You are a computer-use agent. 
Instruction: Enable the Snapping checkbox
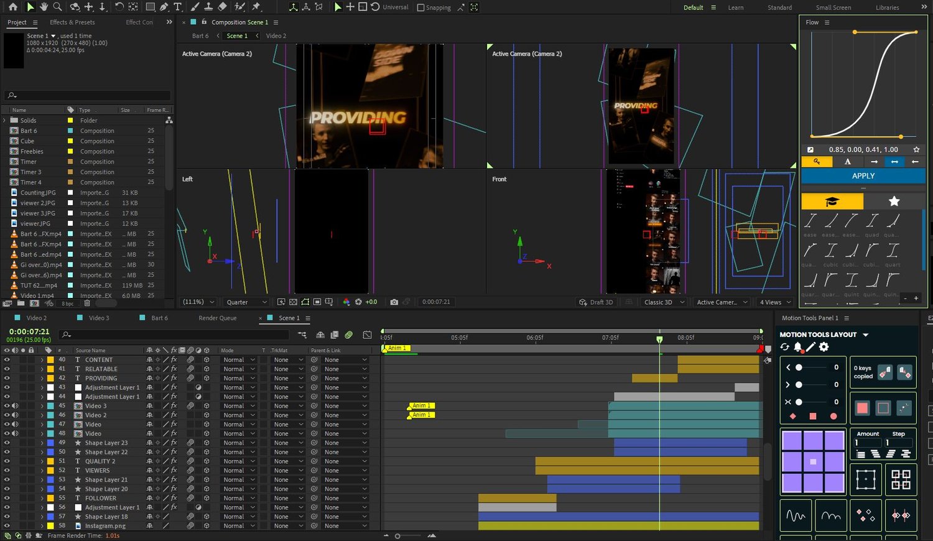421,7
